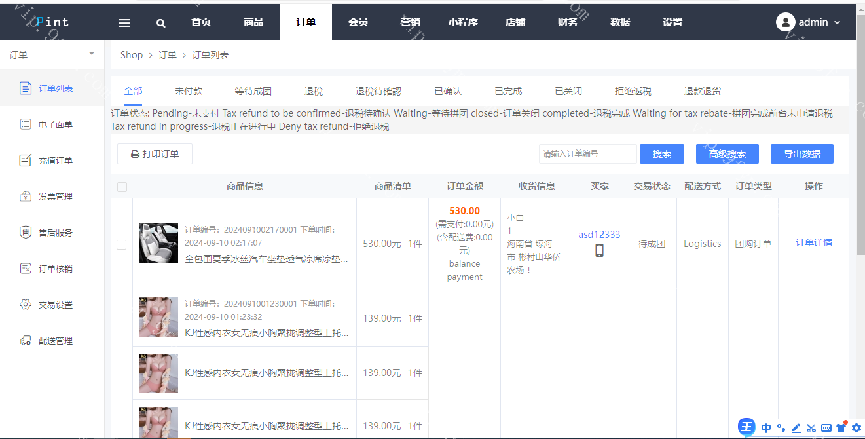Click the mobile phone icon under buyer asd12333
865x439 pixels.
tap(599, 250)
